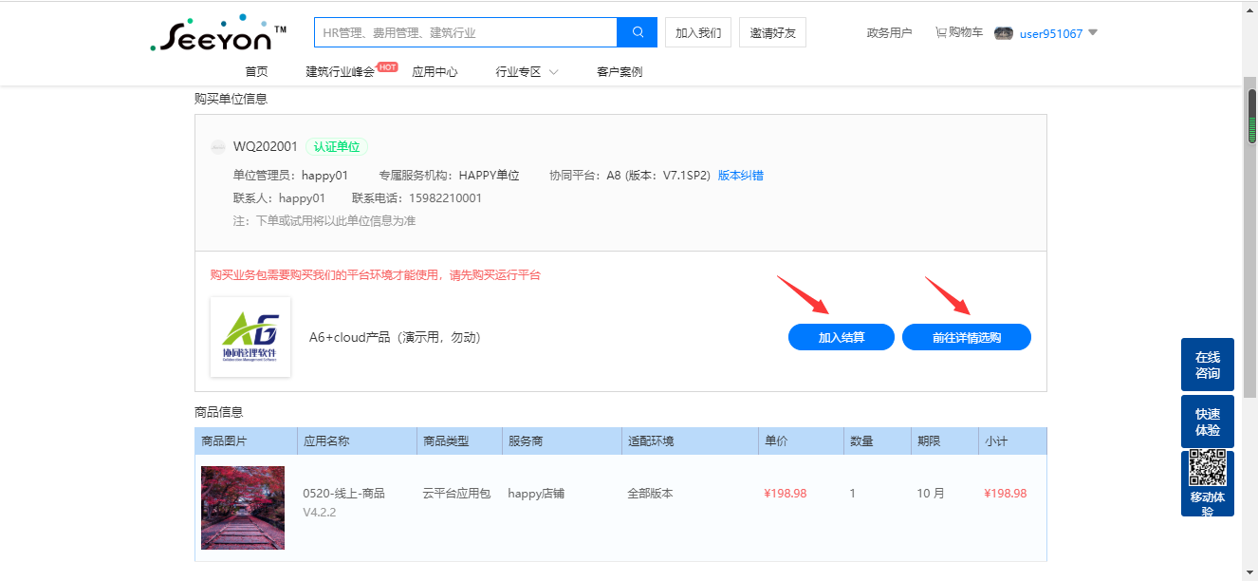Focus the search input field
Image resolution: width=1258 pixels, height=581 pixels.
(x=466, y=32)
